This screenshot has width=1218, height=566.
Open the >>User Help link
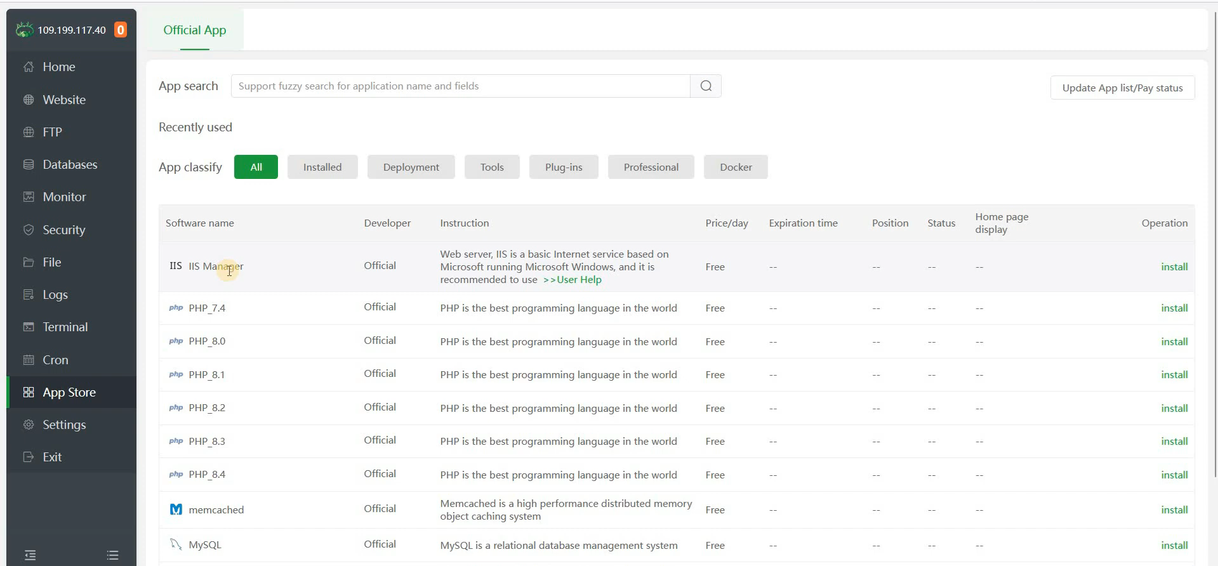[573, 279]
